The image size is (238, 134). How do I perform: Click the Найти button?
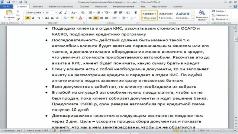[219, 11]
